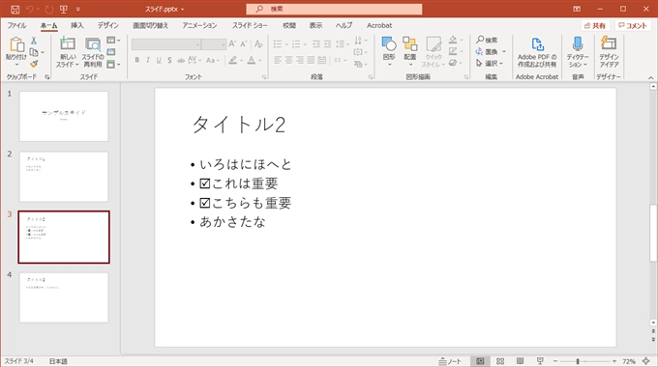Click the 72% zoom level button
Image resolution: width=658 pixels, height=367 pixels.
(x=629, y=361)
